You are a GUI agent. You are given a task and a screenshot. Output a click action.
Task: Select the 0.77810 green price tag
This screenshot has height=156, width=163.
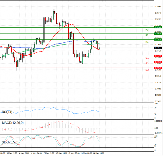pyautogui.click(x=158, y=40)
